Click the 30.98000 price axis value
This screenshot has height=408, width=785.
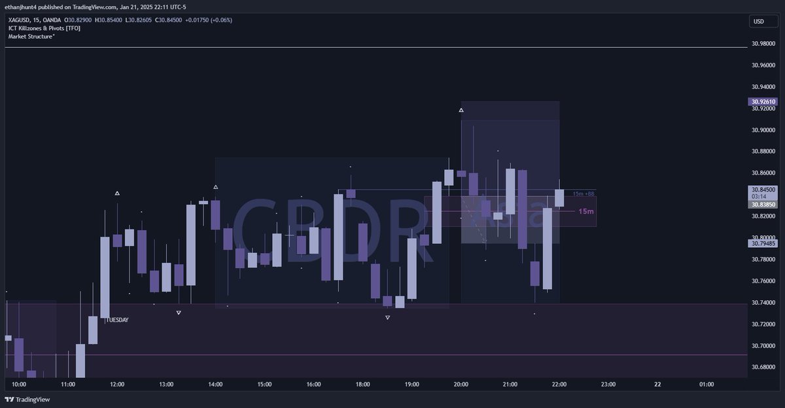tap(763, 44)
